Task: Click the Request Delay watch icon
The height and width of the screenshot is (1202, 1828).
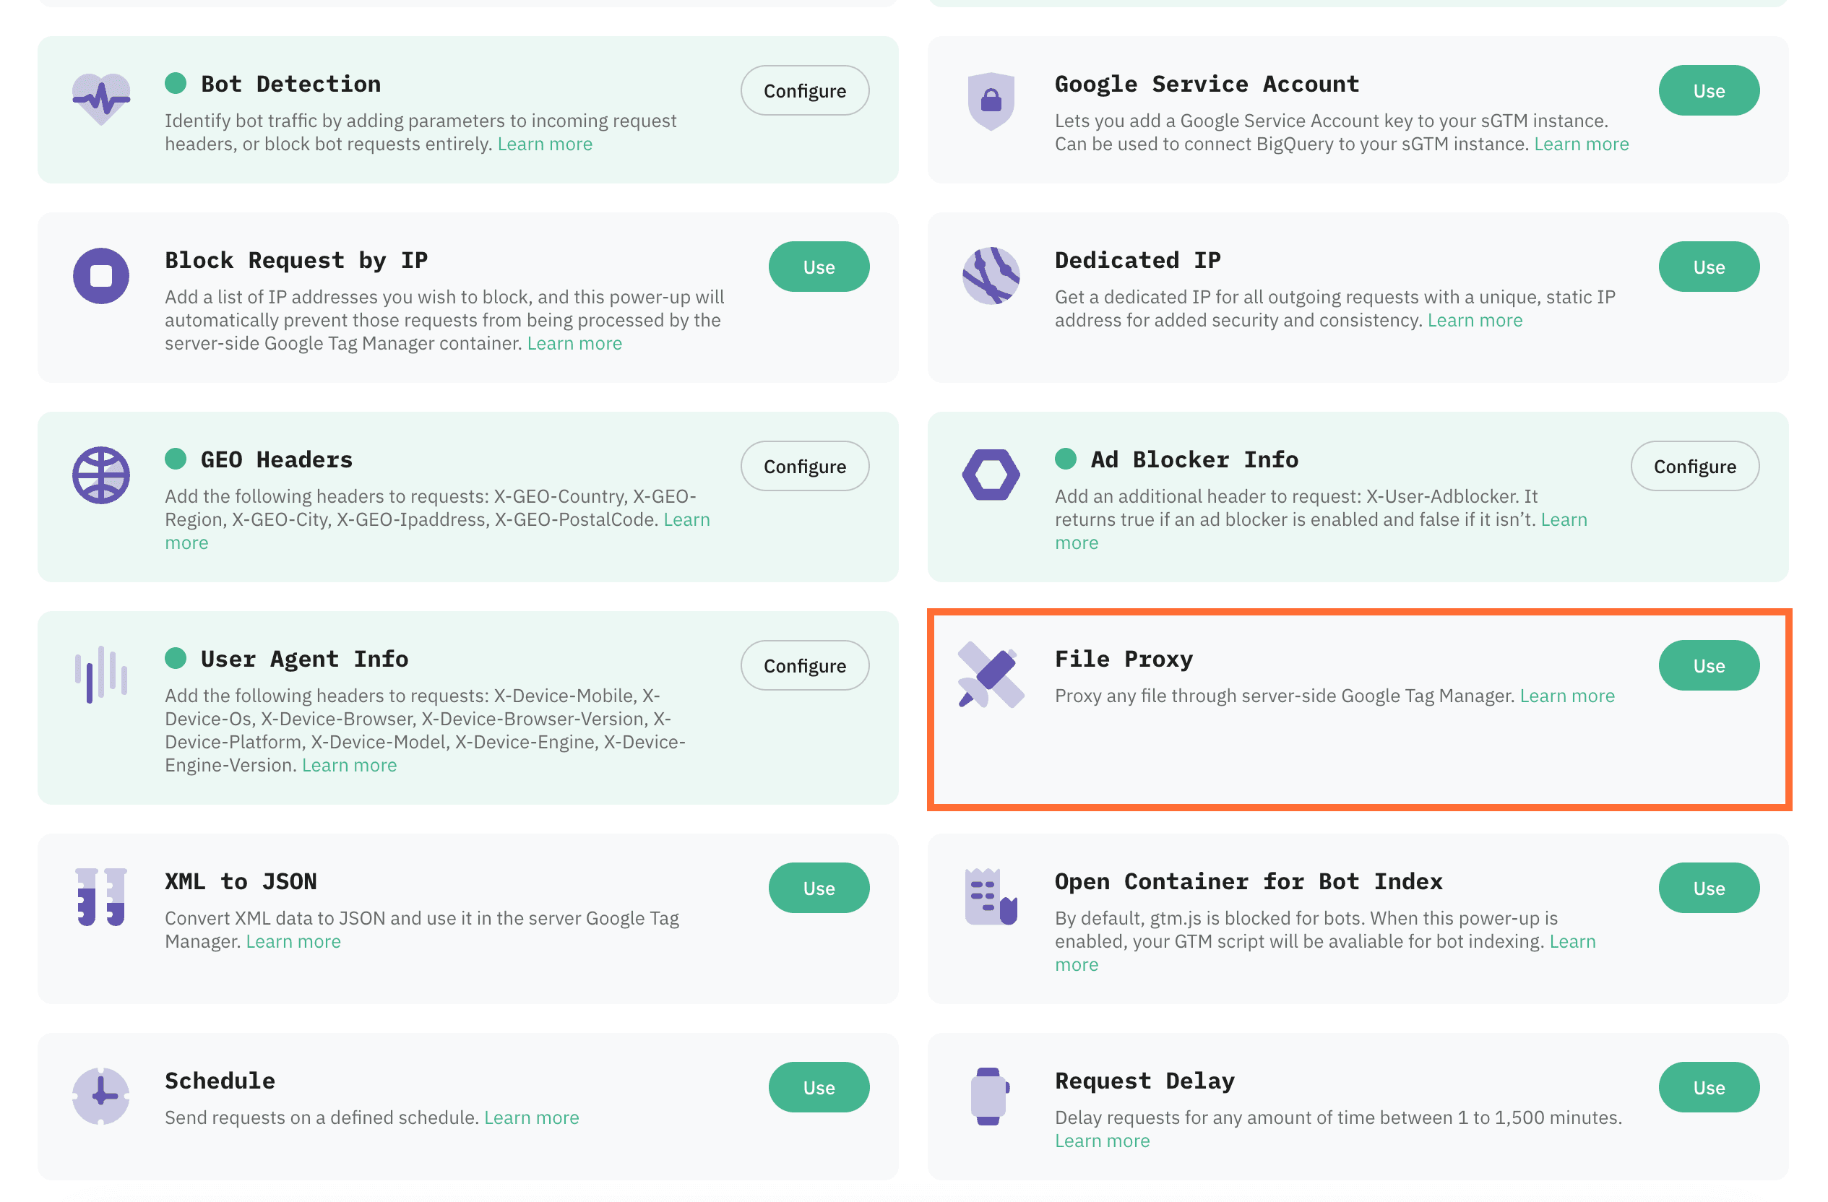Action: (991, 1095)
